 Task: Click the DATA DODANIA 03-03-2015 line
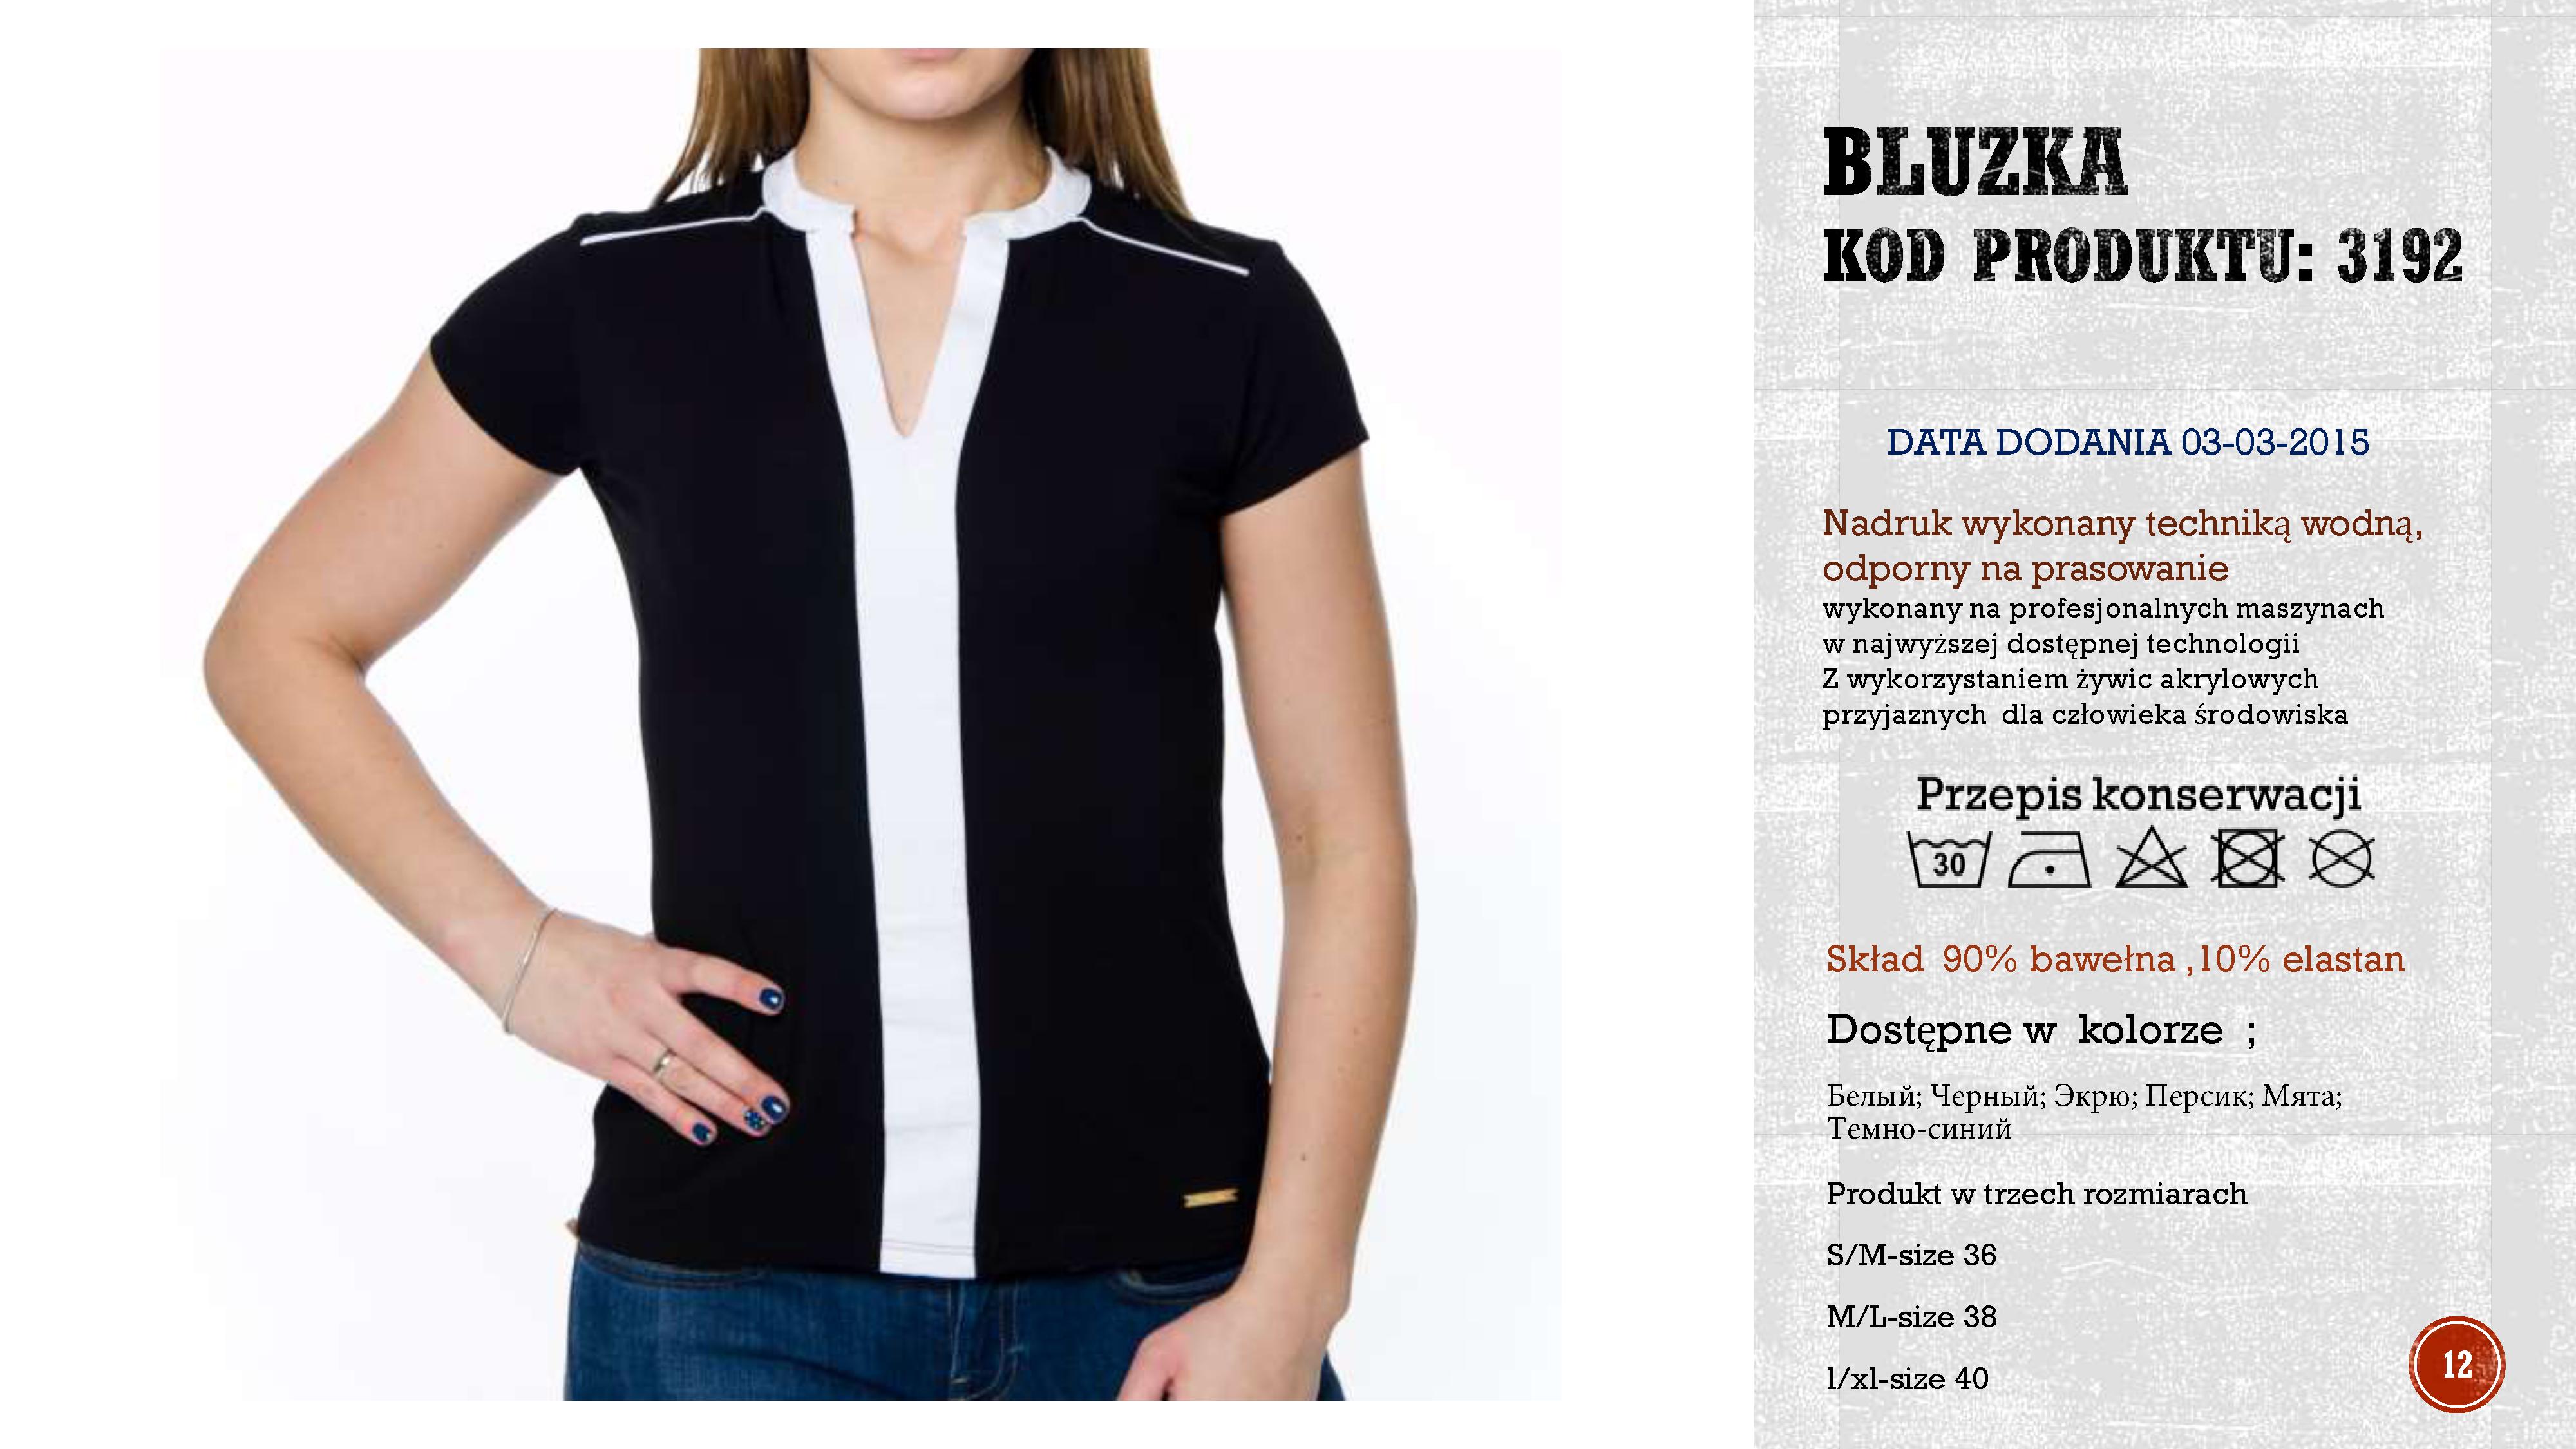(x=2128, y=442)
